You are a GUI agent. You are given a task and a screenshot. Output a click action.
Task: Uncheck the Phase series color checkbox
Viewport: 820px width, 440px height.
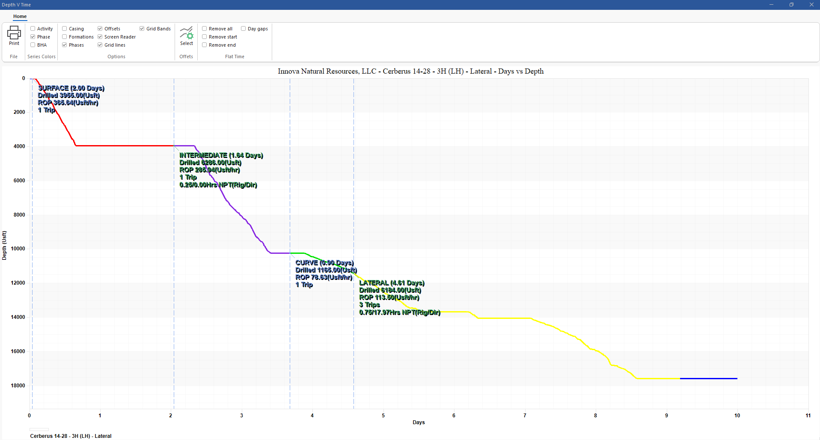coord(33,37)
